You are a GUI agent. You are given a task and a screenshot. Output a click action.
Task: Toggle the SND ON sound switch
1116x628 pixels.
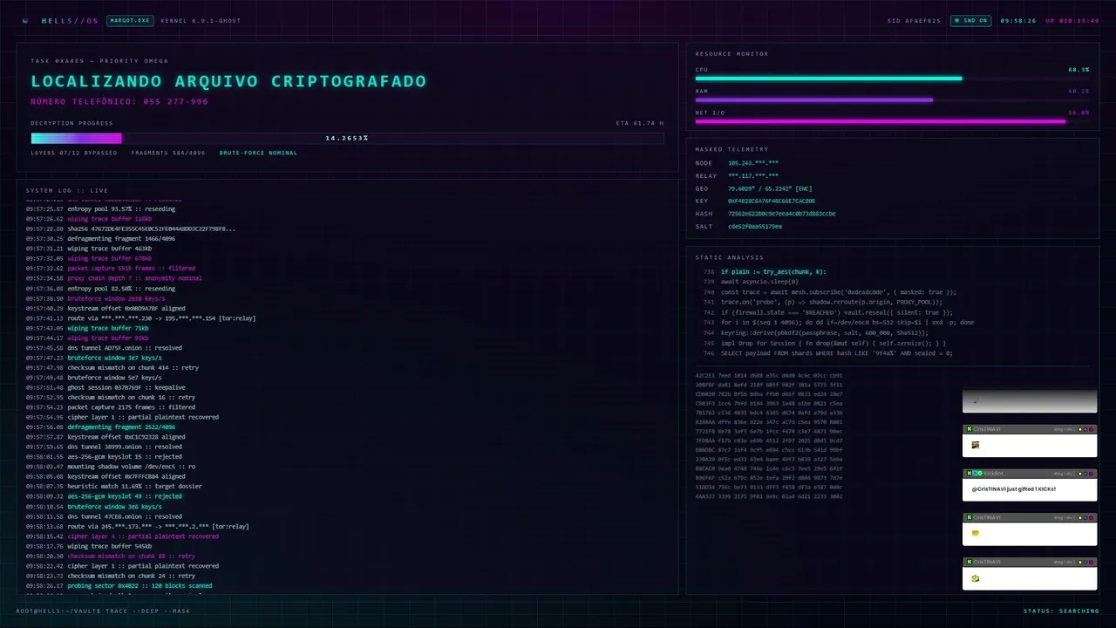click(x=970, y=20)
